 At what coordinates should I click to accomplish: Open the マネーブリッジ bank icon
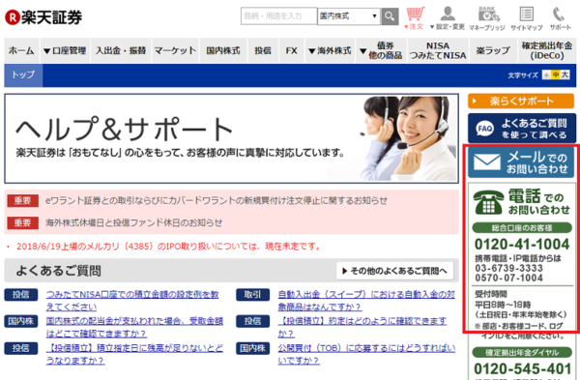point(487,18)
